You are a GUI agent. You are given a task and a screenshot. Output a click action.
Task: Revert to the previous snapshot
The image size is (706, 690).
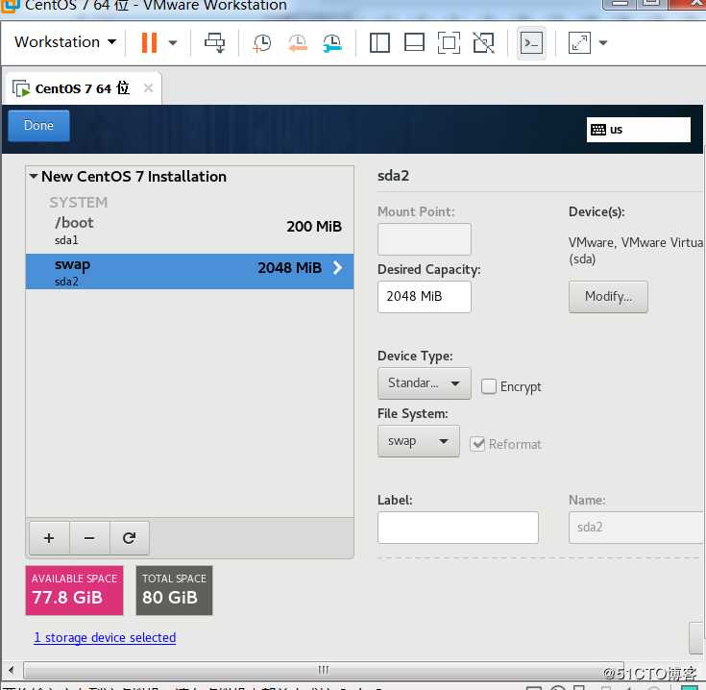pyautogui.click(x=297, y=43)
